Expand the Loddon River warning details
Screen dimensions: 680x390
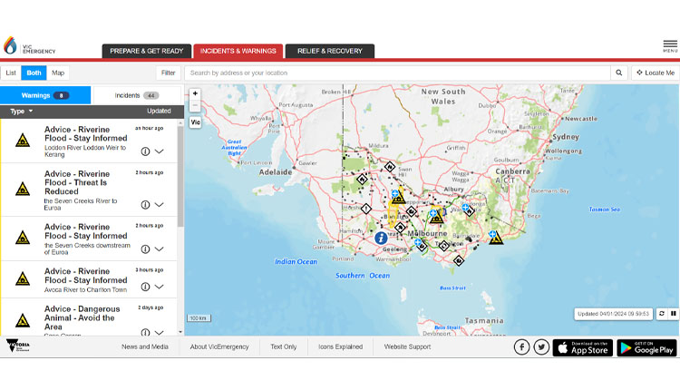pos(160,151)
